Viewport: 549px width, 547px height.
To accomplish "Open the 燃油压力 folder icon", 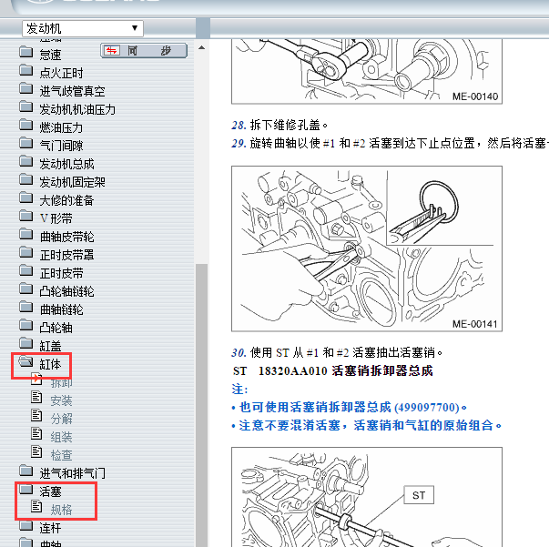I will pyautogui.click(x=25, y=125).
